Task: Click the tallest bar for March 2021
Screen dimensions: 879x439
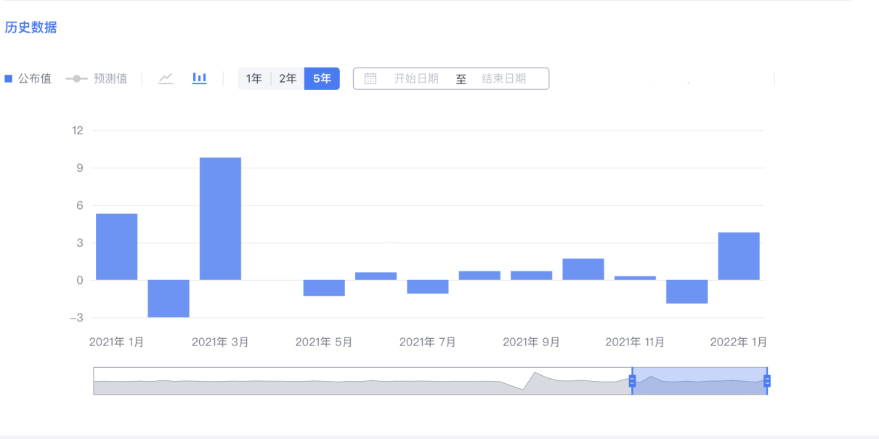Action: 220,218
